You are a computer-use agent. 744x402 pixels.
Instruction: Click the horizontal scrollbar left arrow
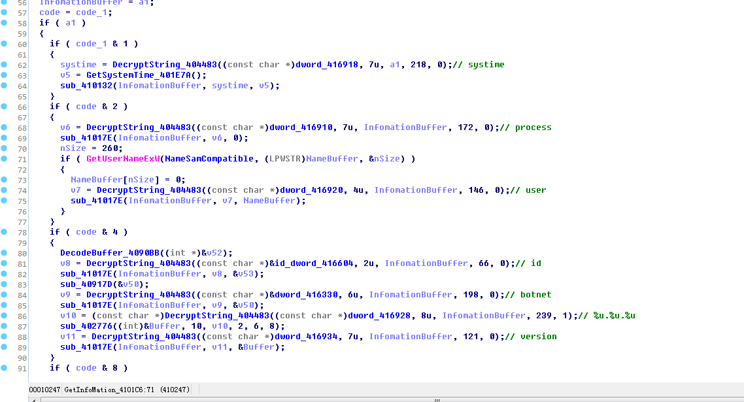[34, 400]
